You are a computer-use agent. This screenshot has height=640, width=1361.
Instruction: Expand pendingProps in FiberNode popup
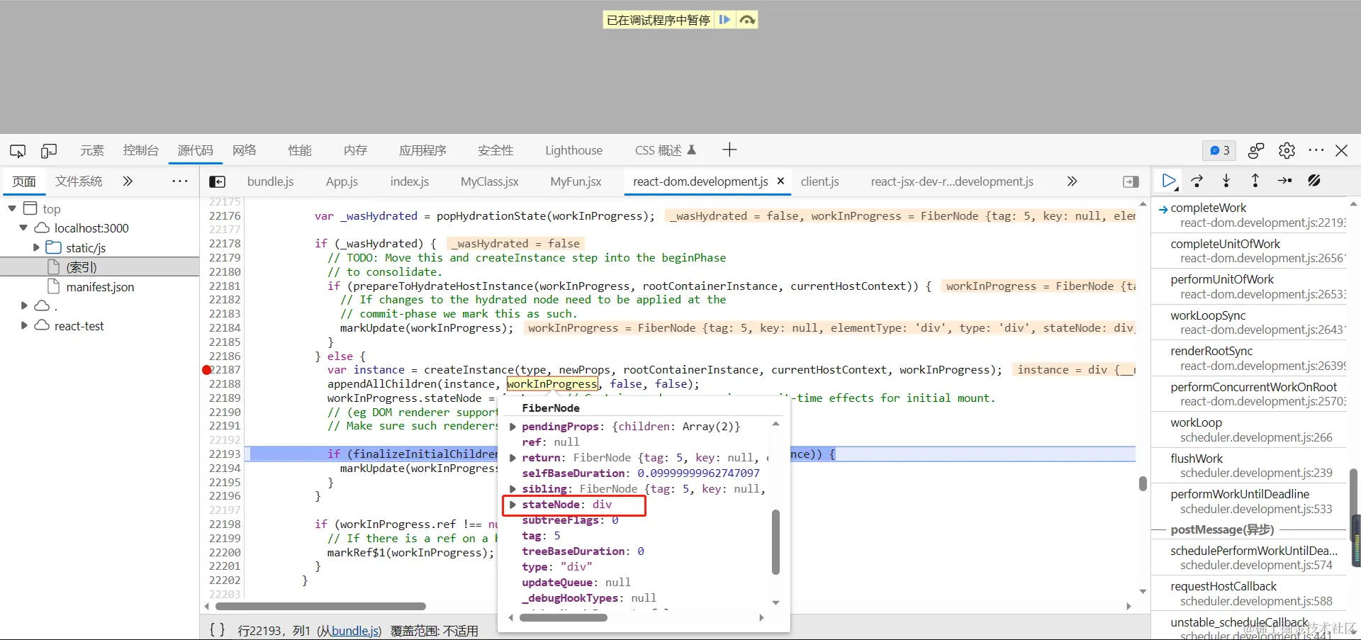point(513,427)
